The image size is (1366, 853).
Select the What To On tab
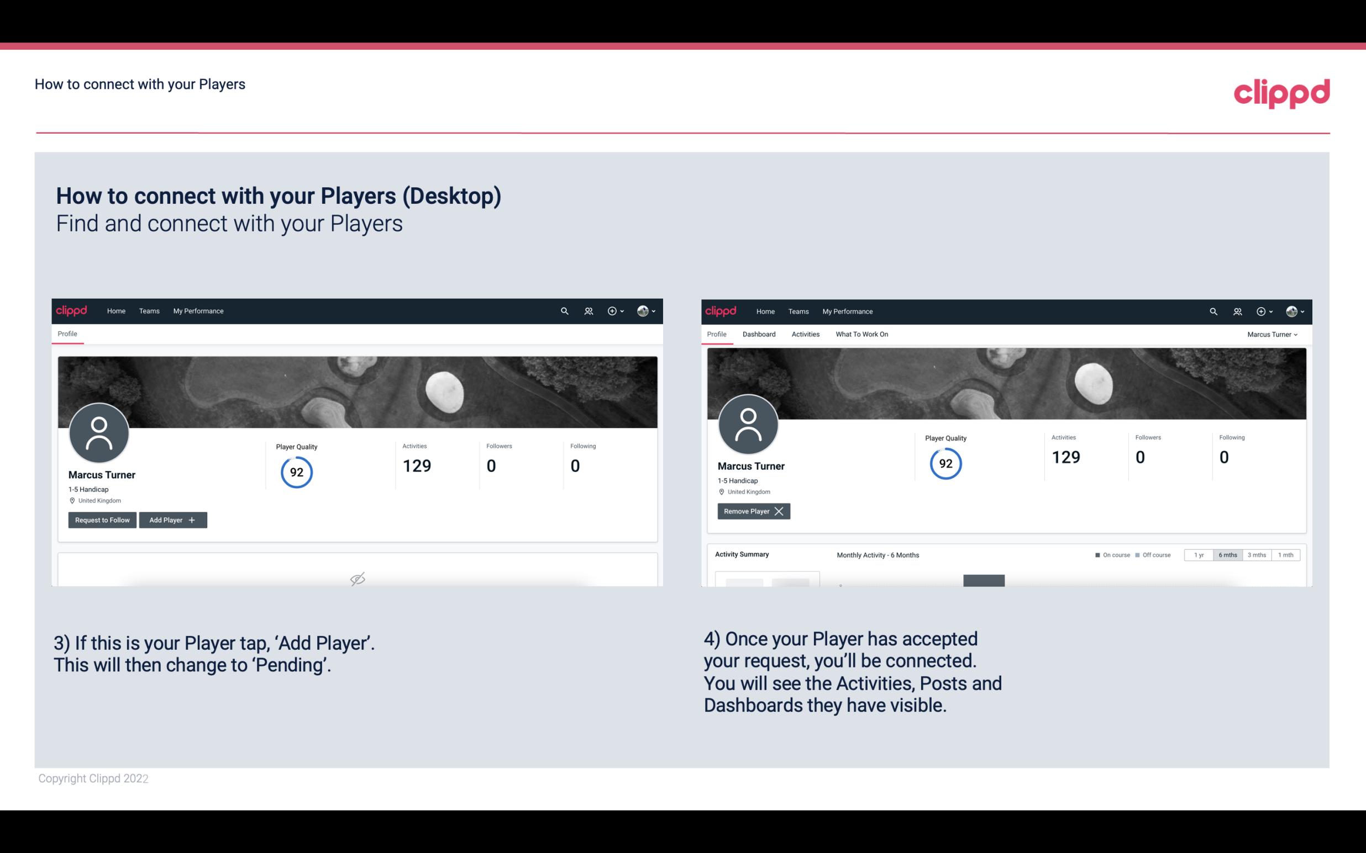tap(861, 334)
